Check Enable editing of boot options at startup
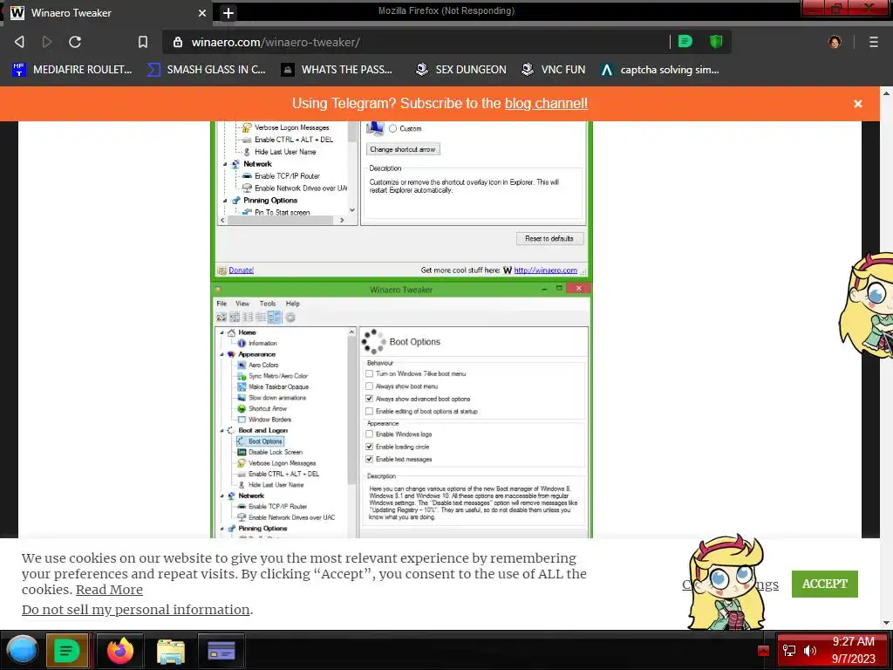The height and width of the screenshot is (670, 893). coord(369,412)
